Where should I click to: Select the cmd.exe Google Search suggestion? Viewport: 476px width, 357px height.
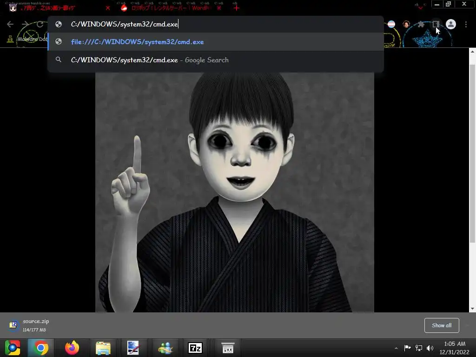tap(216, 60)
